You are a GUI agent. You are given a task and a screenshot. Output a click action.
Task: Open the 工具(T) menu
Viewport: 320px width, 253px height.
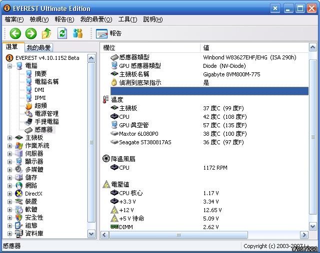(127, 19)
